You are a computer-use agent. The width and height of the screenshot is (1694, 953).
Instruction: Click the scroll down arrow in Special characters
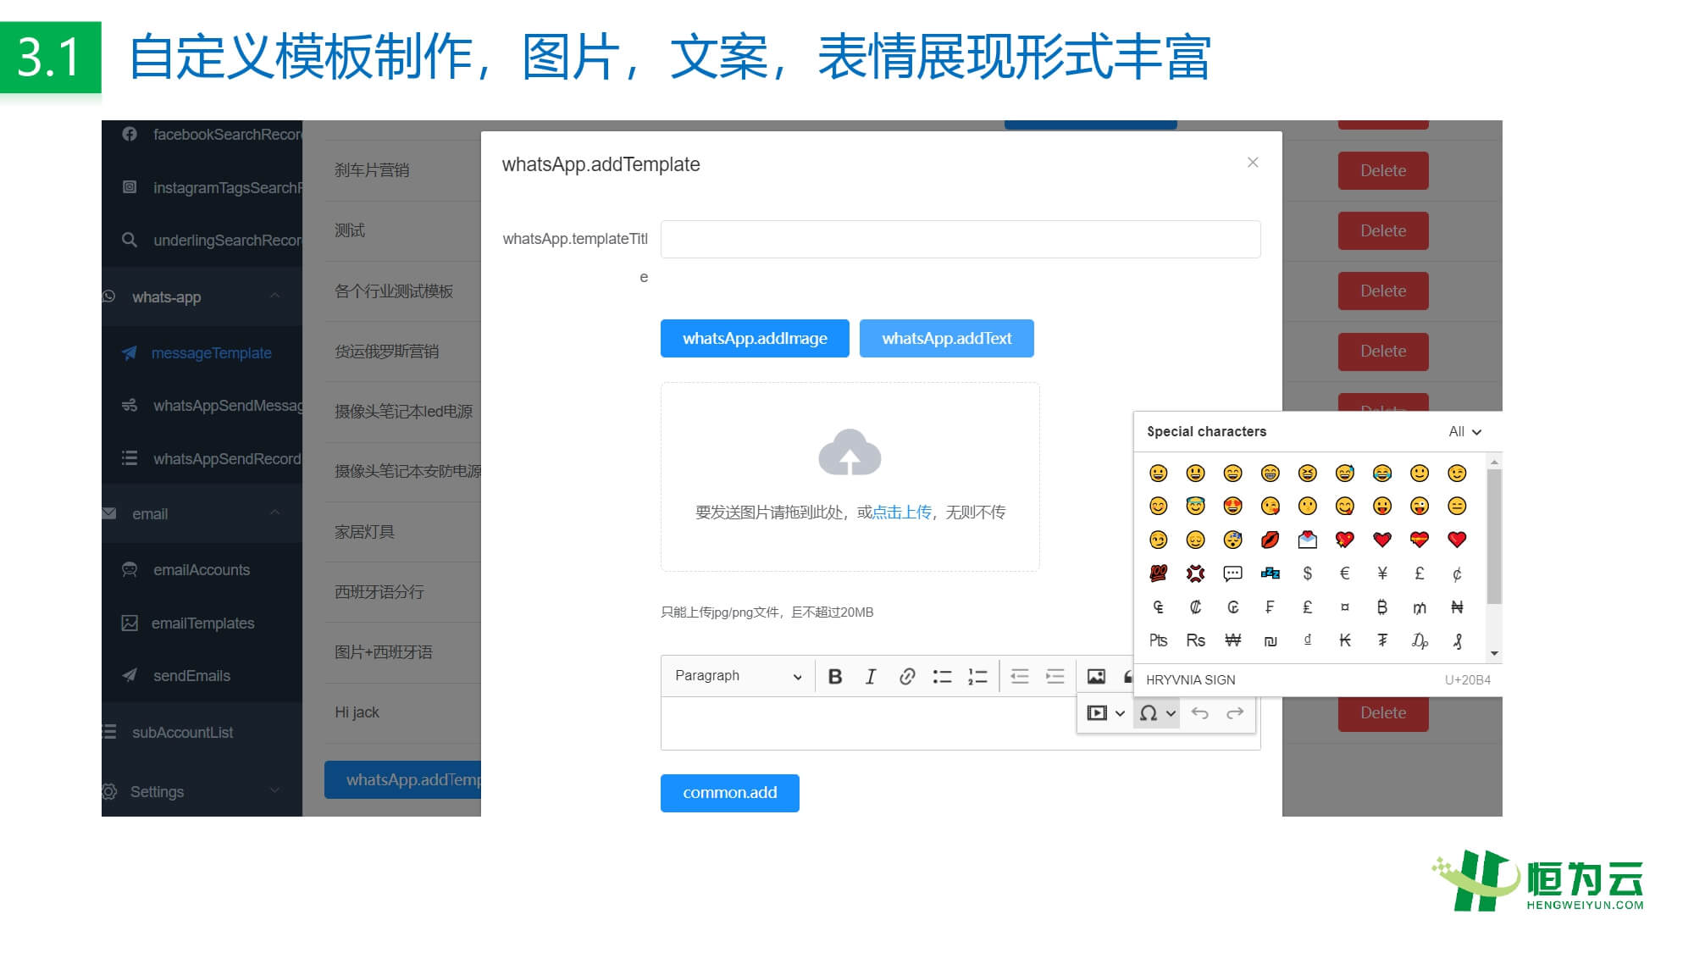[x=1494, y=653]
